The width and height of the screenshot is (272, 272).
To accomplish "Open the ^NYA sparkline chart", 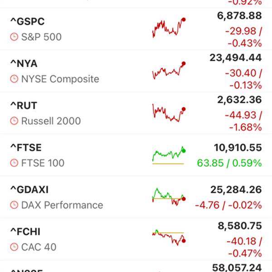I will click(169, 70).
